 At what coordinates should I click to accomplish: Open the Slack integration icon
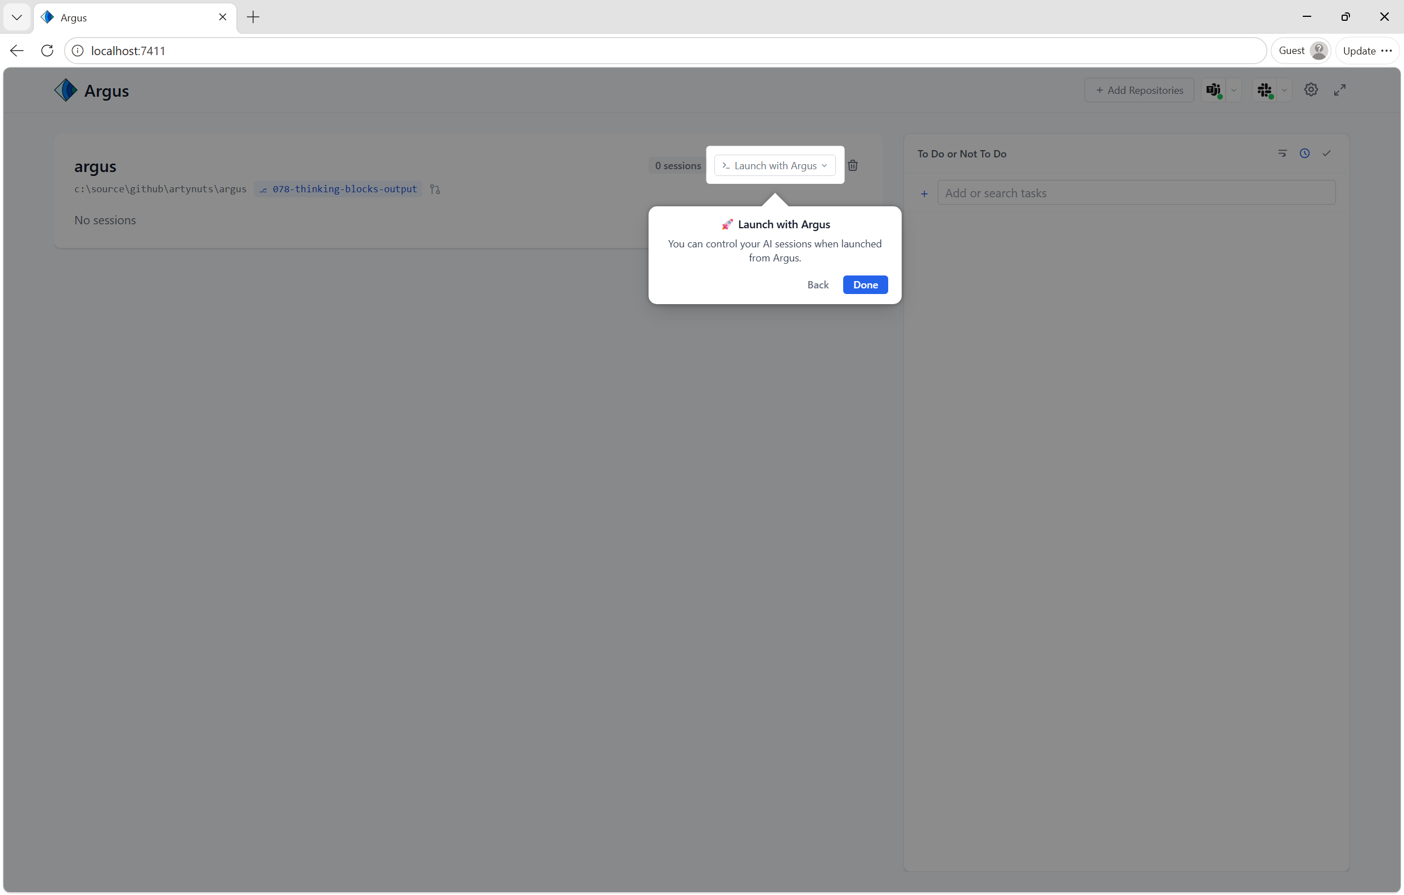1264,91
